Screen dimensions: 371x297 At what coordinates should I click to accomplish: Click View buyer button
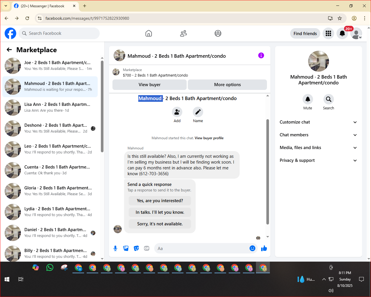coord(150,85)
